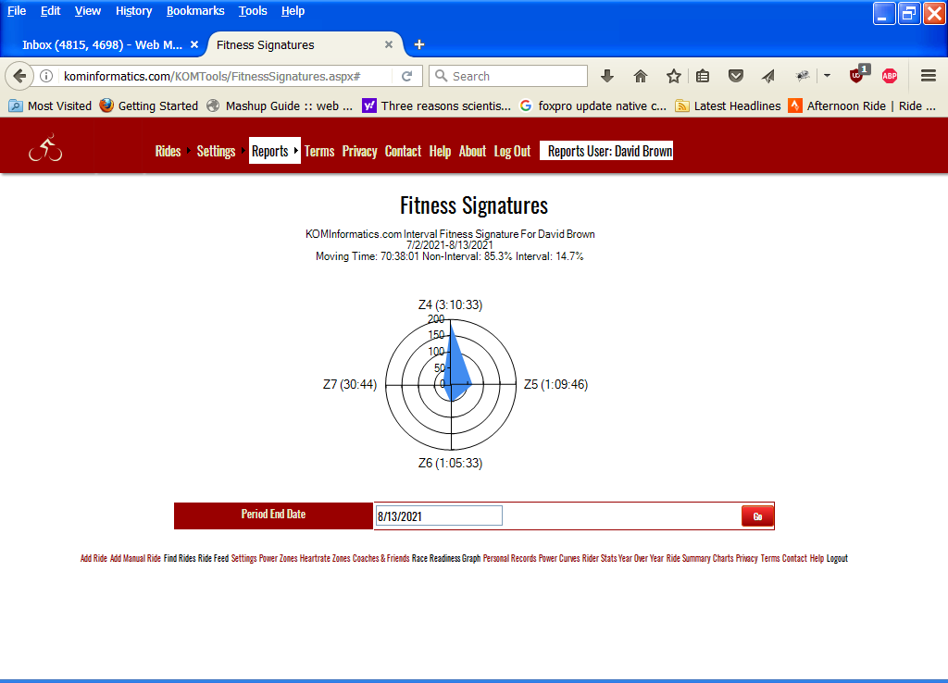Click the Log Out link in navigation
Viewport: 948px width, 683px height.
[512, 151]
